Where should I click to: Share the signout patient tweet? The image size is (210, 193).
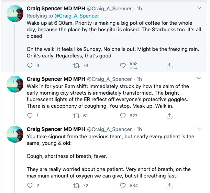(169, 185)
